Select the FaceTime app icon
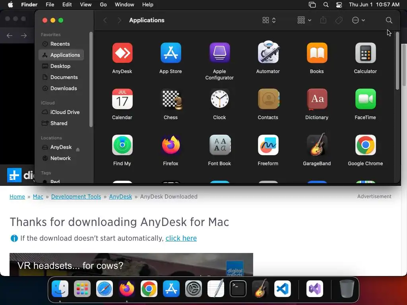The image size is (407, 305). [x=366, y=99]
